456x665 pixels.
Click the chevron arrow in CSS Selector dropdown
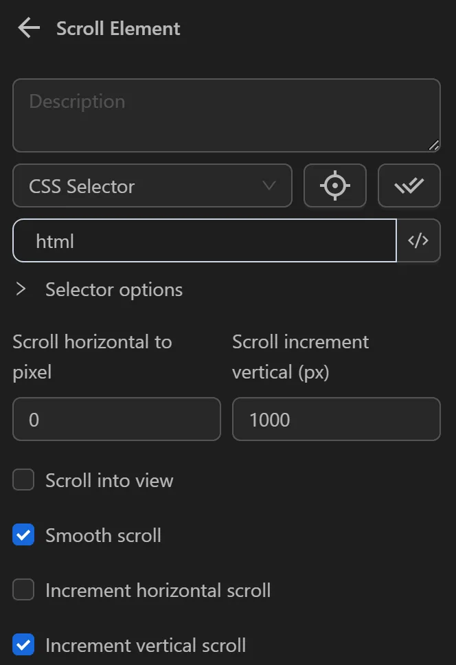(x=269, y=185)
